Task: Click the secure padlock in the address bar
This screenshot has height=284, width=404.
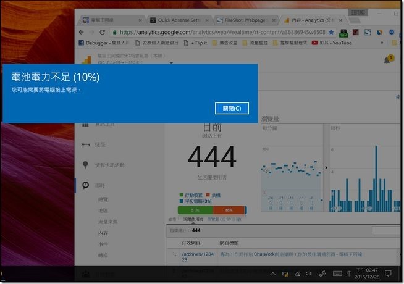Action: [x=115, y=32]
